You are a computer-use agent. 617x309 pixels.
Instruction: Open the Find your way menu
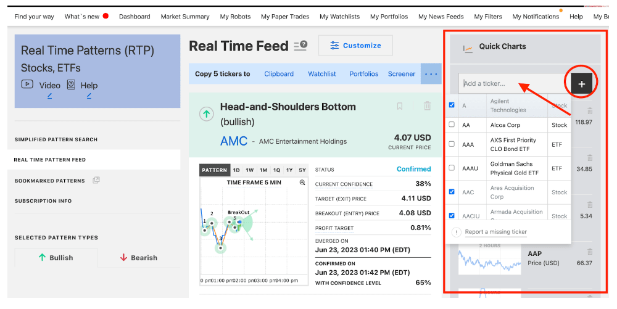[34, 17]
